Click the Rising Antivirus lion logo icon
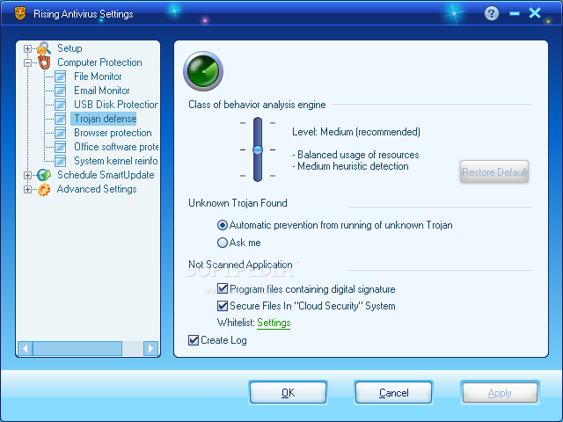Viewport: 563px width, 422px height. tap(20, 14)
